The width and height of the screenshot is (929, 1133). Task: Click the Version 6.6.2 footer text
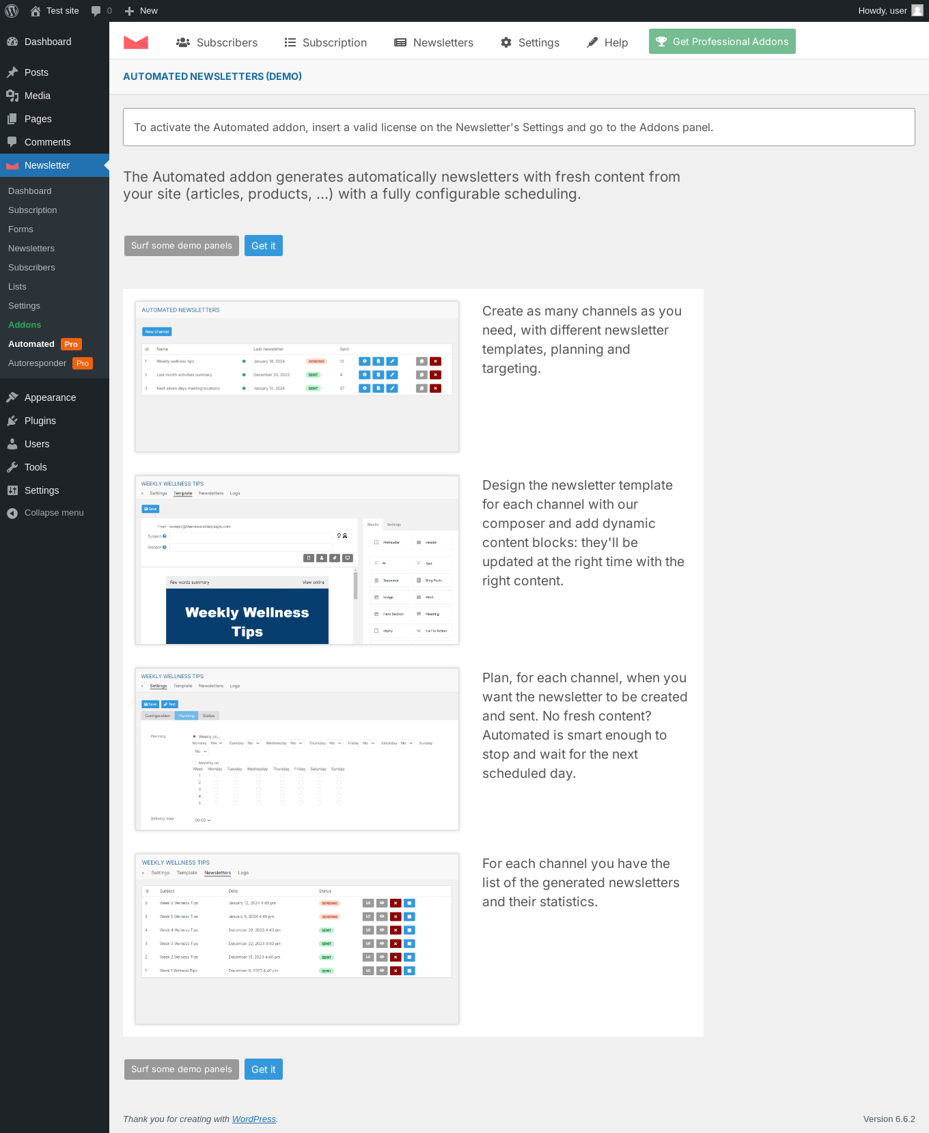pos(889,1119)
